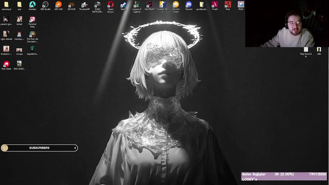Select the IMG-20200... image file

point(20,65)
